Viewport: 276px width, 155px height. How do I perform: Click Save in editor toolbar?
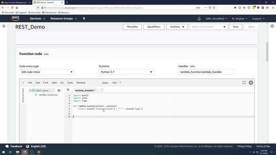(105, 83)
